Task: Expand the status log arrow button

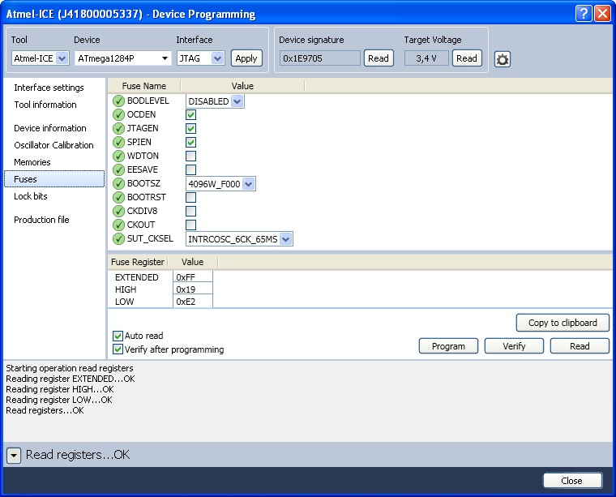Action: click(14, 456)
